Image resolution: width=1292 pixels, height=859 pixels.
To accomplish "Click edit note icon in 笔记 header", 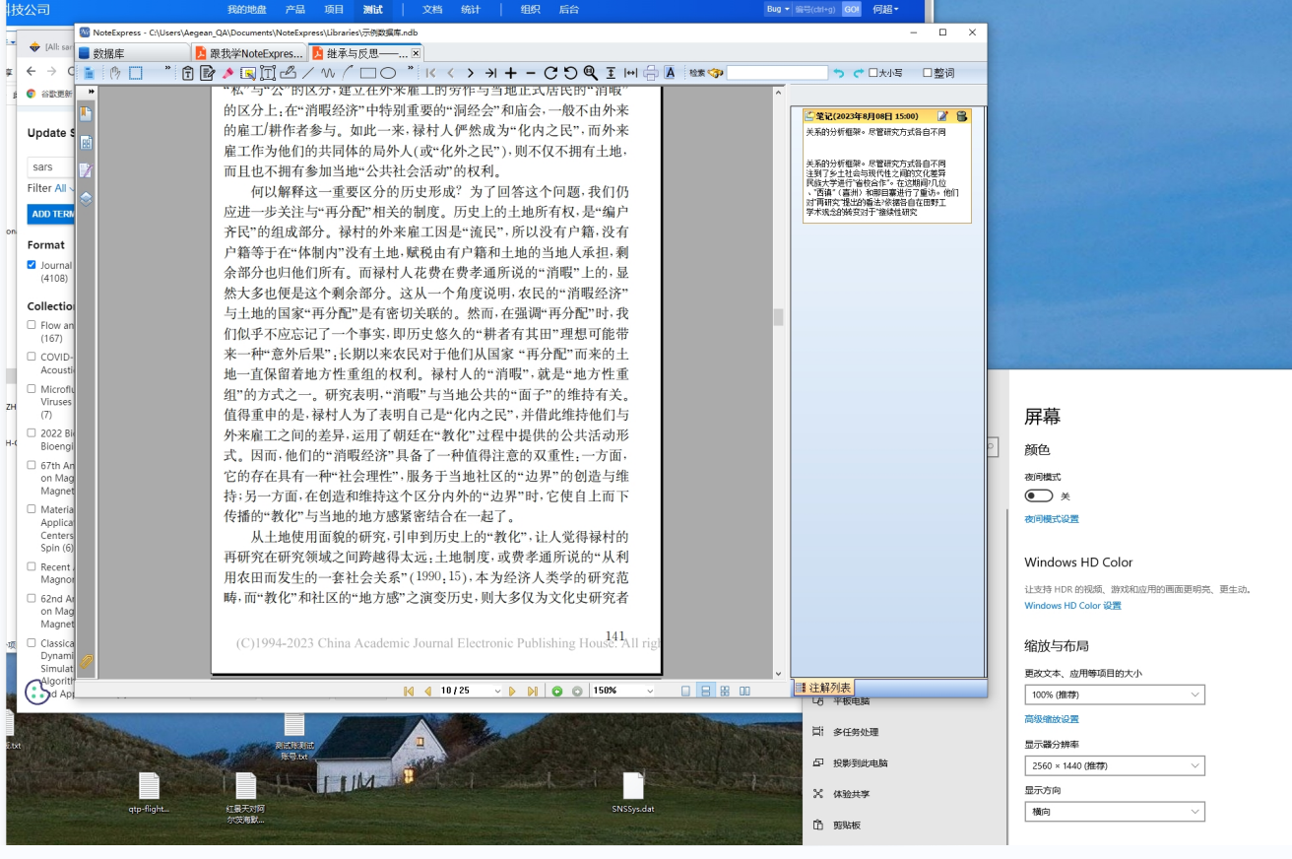I will tap(942, 116).
